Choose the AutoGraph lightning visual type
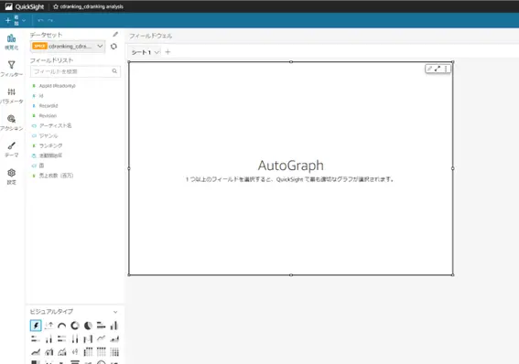 [x=36, y=326]
